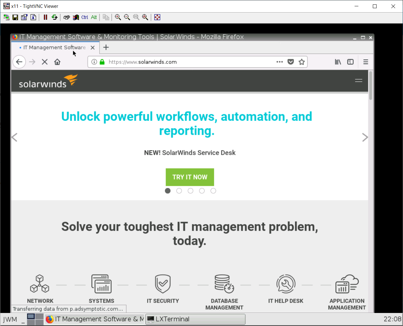Open Firefox Library icon
Screen dimensions: 403x326
(338, 62)
